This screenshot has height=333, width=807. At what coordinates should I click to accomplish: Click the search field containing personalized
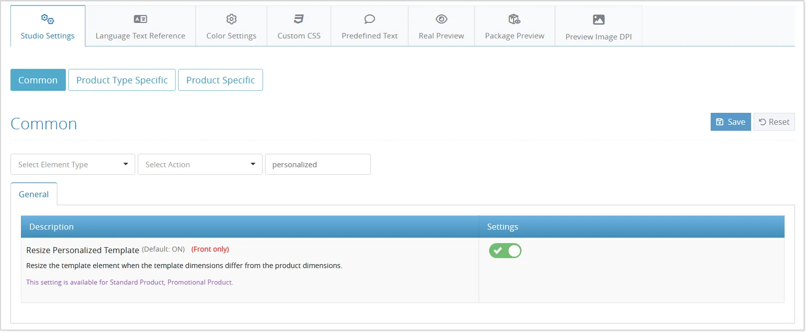pyautogui.click(x=317, y=164)
